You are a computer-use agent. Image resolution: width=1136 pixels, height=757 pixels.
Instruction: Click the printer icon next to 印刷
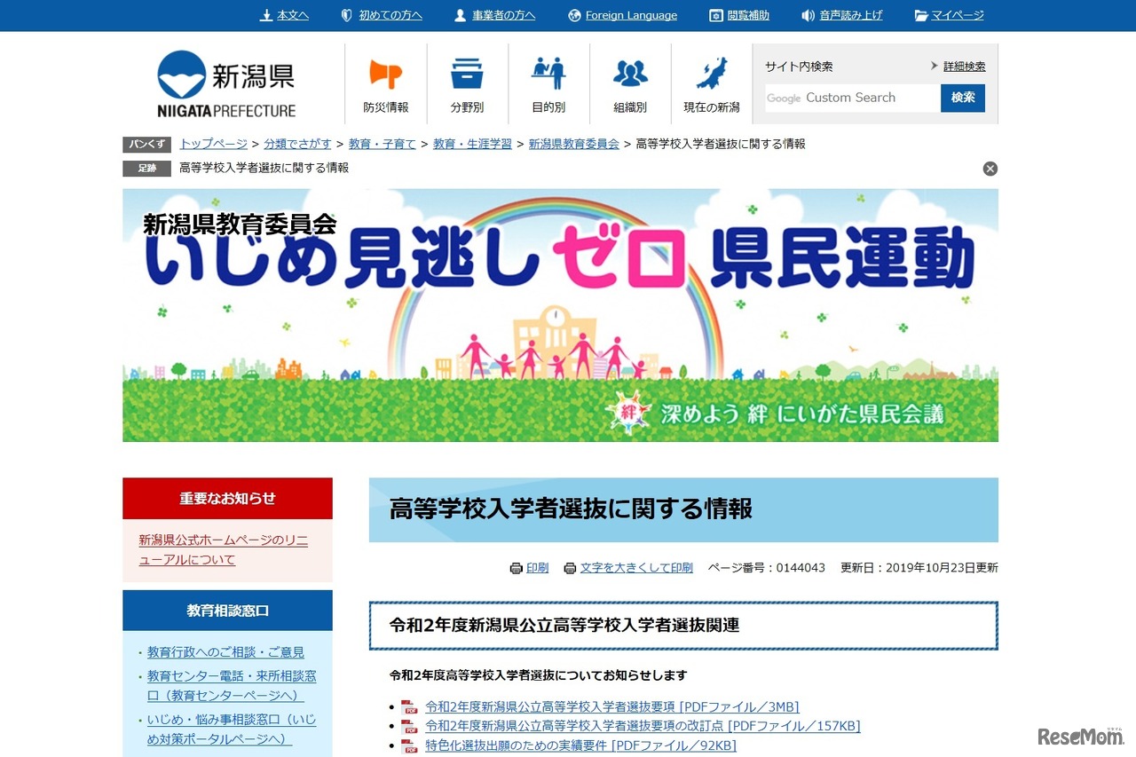tap(516, 568)
